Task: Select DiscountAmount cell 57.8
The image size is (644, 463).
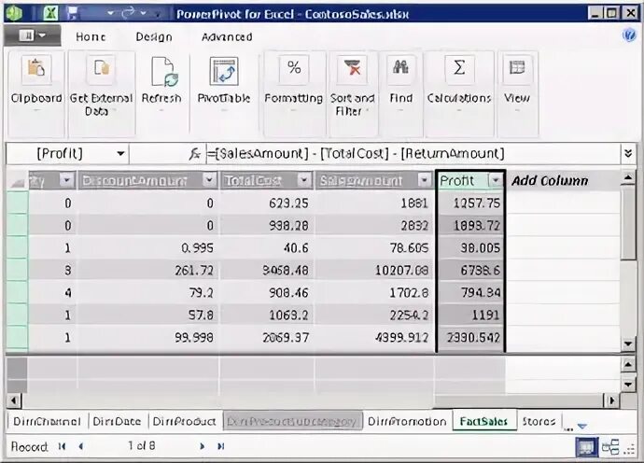Action: click(147, 315)
